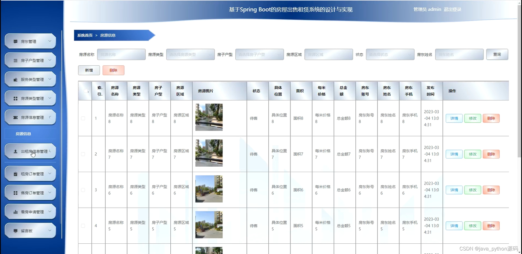
Task: Click 删除 for row 房源名称8
Action: [491, 118]
